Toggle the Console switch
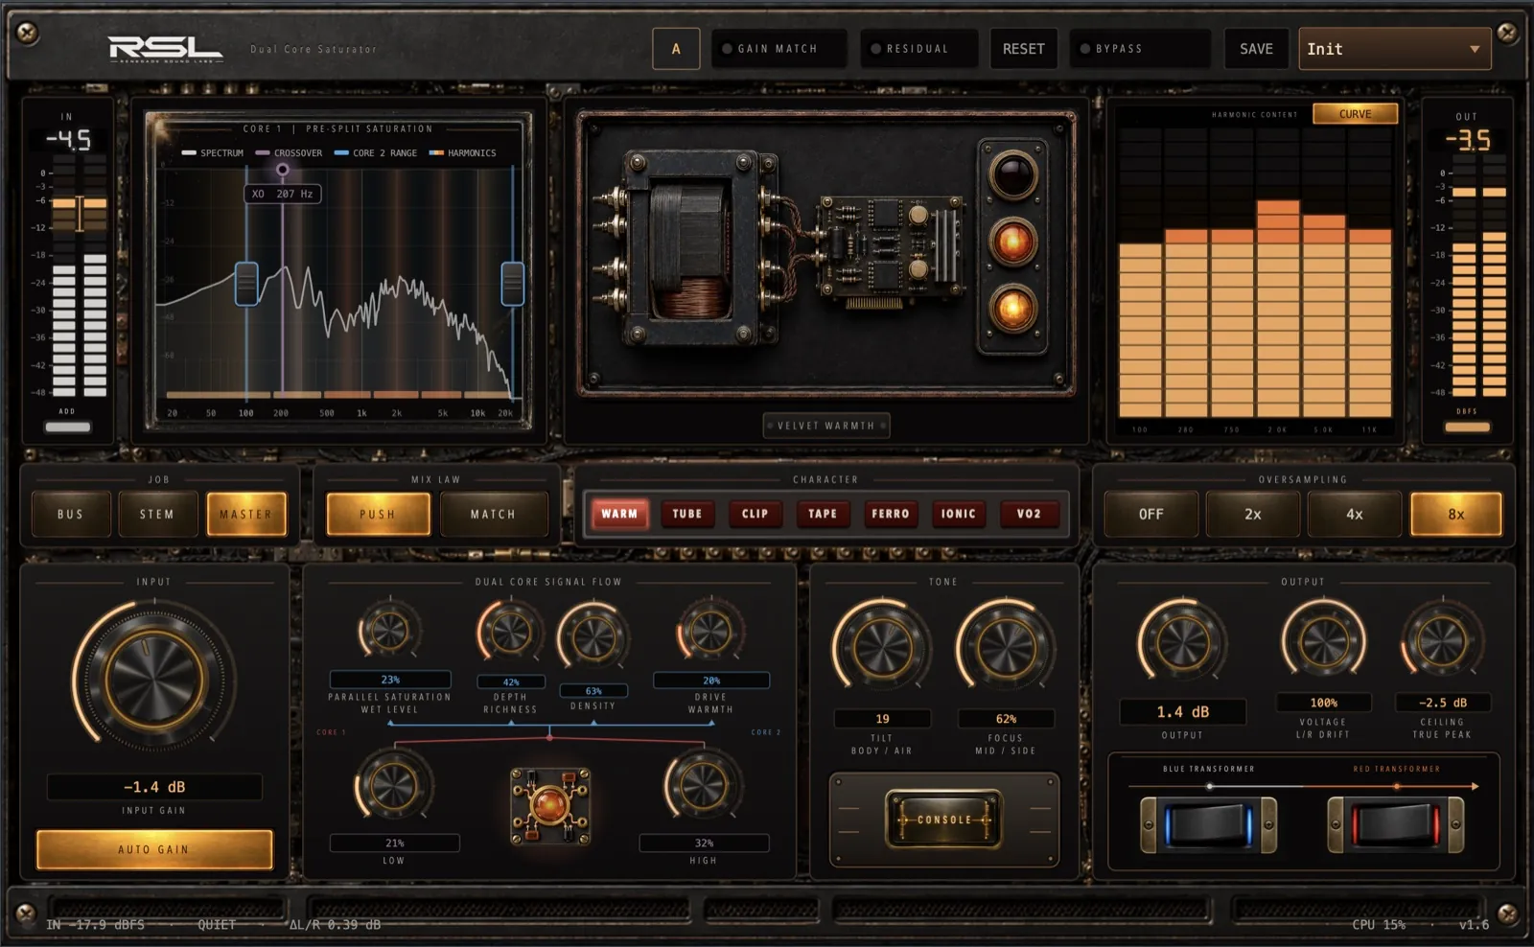 (x=944, y=820)
